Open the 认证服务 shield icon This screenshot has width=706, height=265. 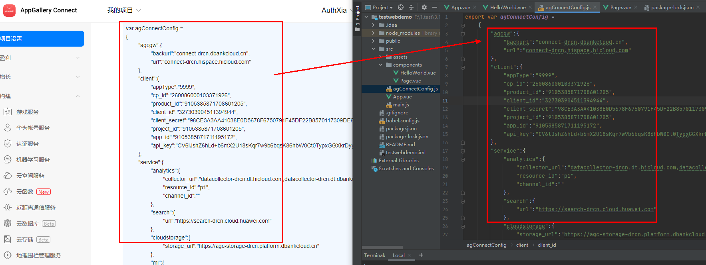(x=8, y=144)
